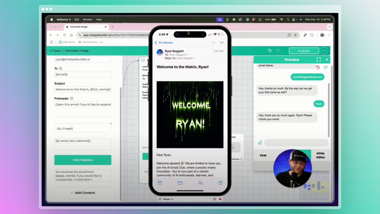
Task: Click the Preheader input field
Action: tap(83, 104)
